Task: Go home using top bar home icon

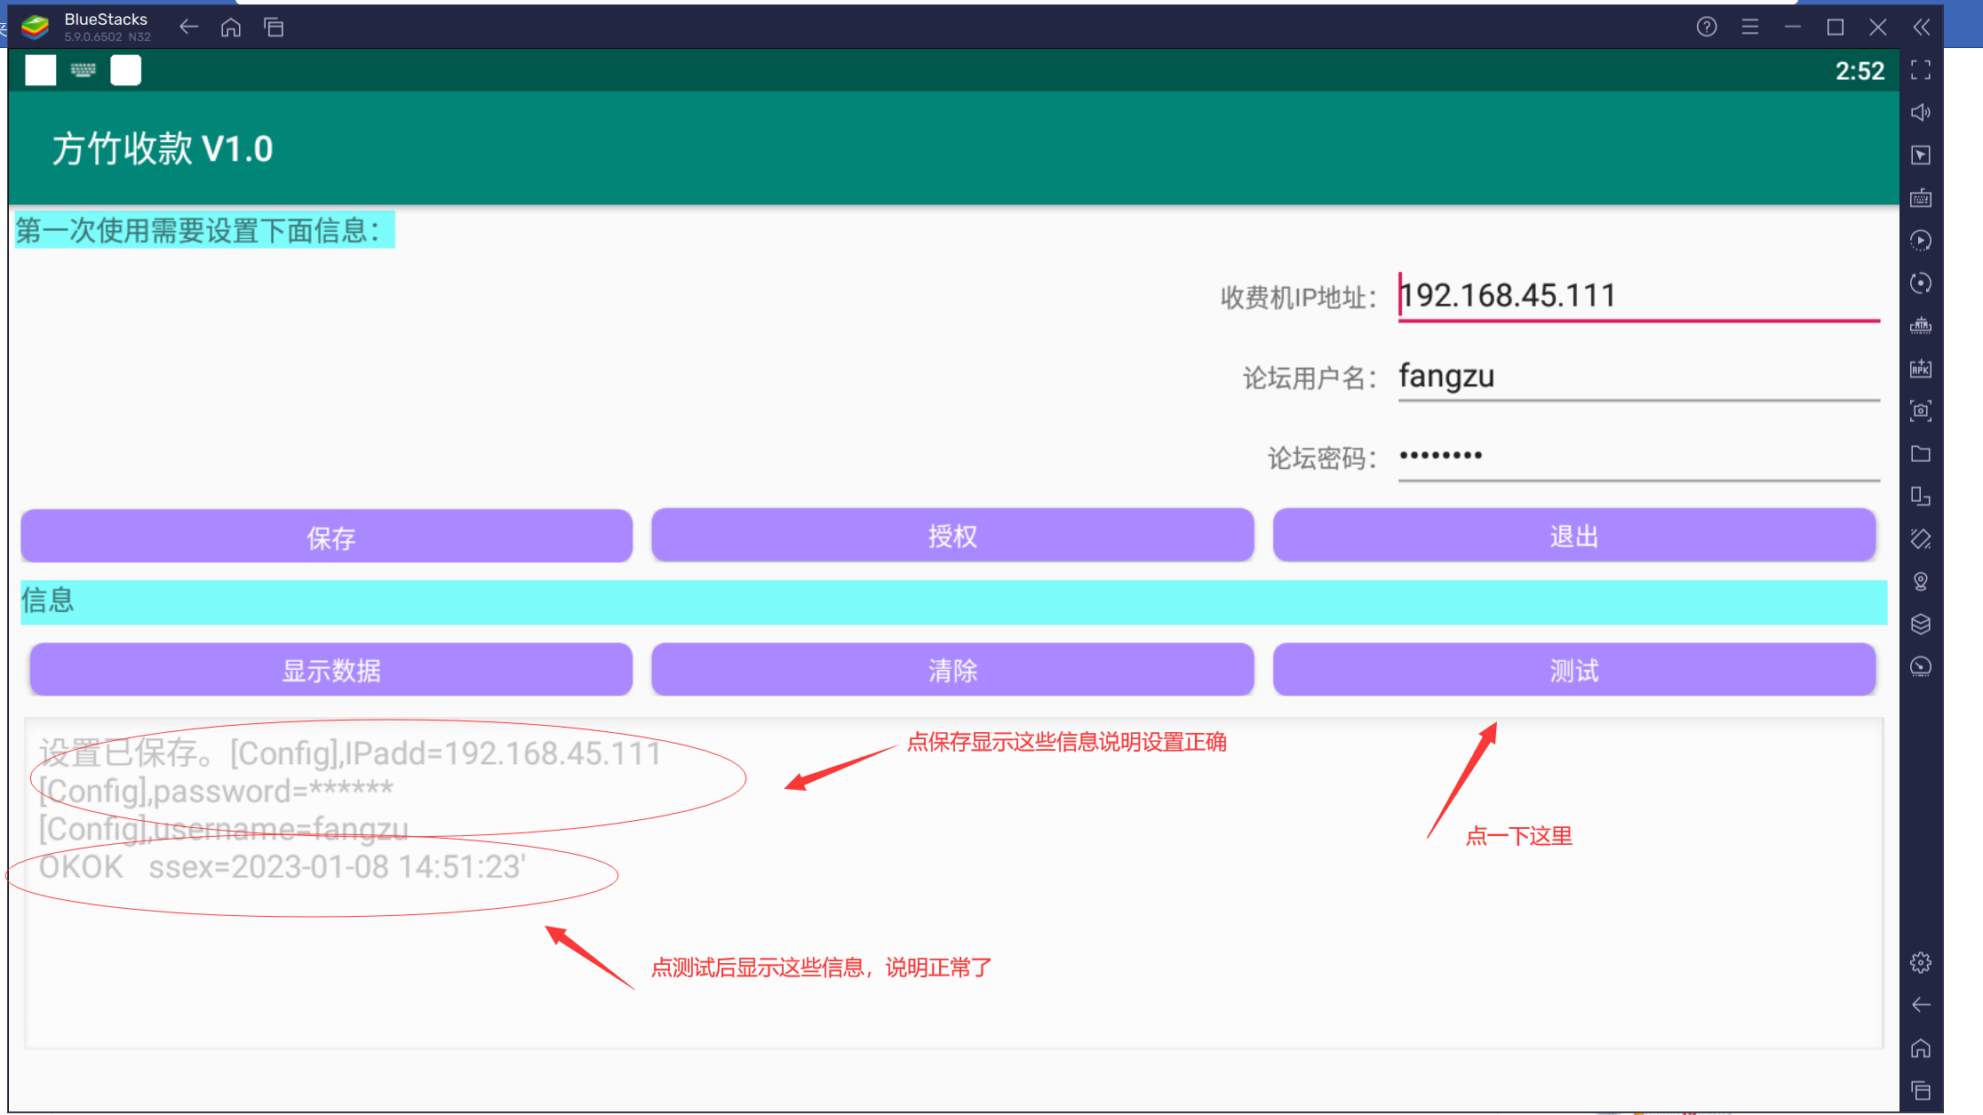Action: pyautogui.click(x=231, y=28)
